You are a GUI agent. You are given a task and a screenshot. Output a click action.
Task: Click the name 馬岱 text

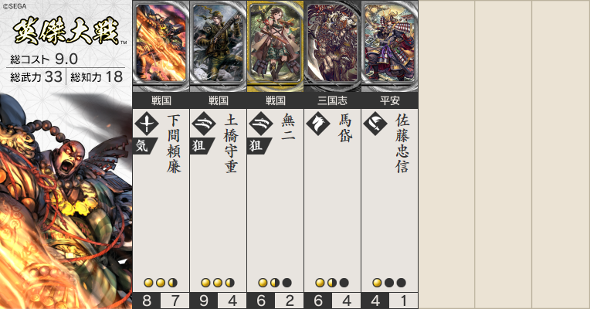pos(345,128)
